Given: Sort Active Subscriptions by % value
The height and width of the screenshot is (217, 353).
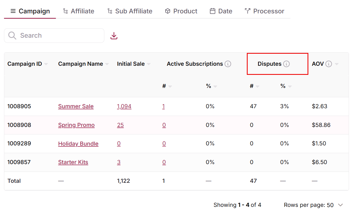Looking at the screenshot, I should pyautogui.click(x=215, y=86).
